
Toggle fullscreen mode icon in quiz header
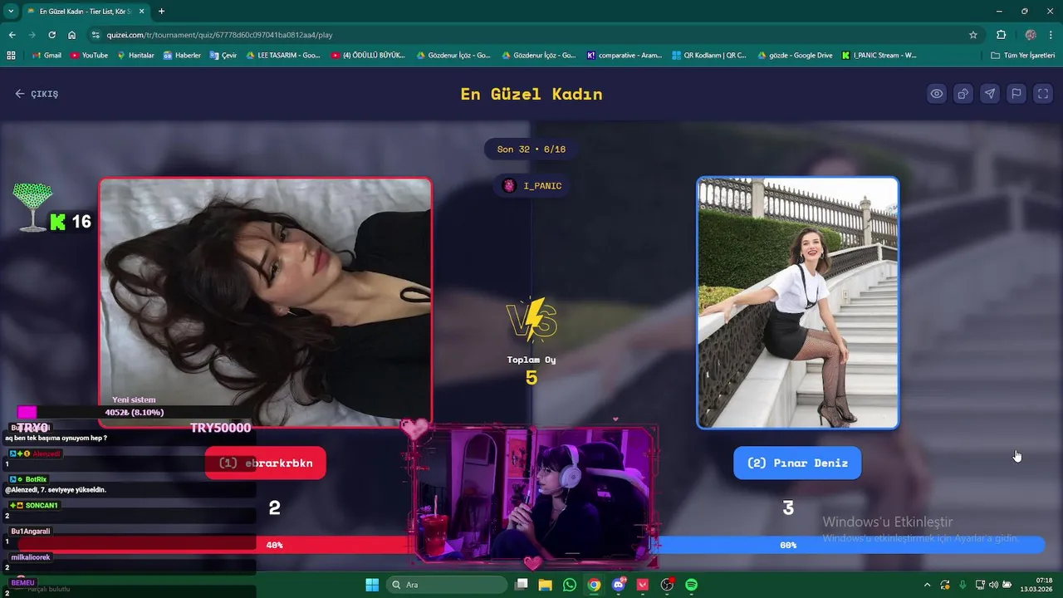click(x=1043, y=94)
